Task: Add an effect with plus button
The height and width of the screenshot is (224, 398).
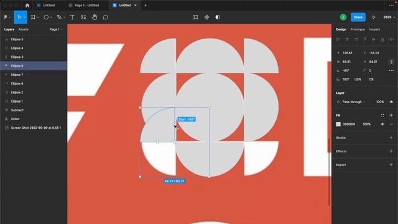Action: (x=391, y=151)
